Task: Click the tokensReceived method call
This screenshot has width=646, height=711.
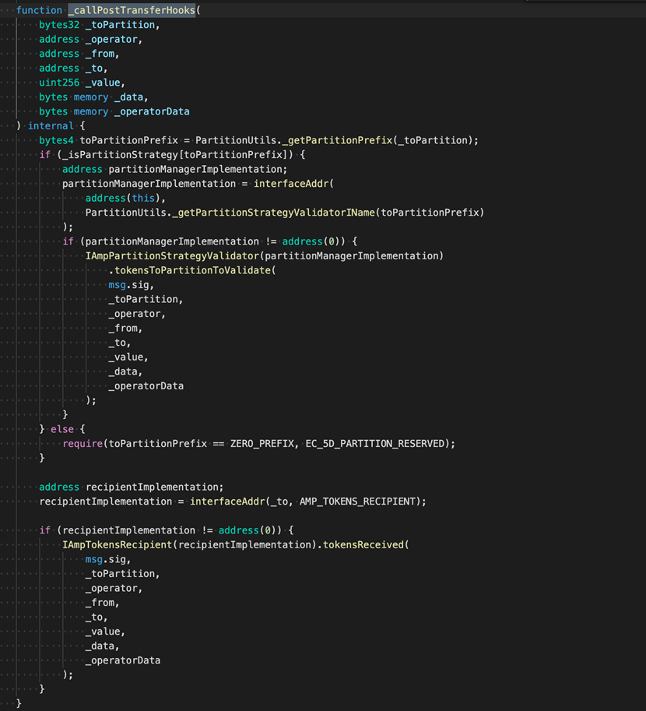Action: [x=362, y=544]
